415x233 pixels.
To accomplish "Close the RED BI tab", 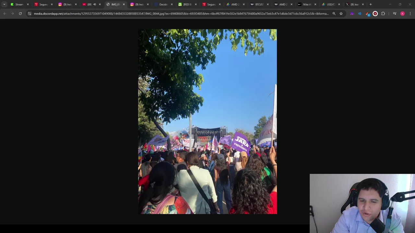I will (196, 4).
